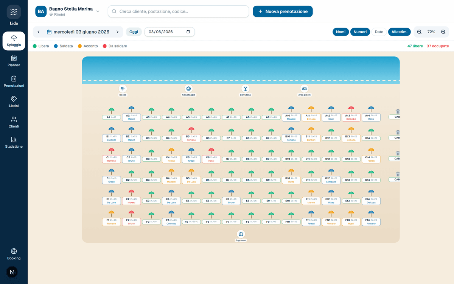This screenshot has width=454, height=284.
Task: Open the Booking section
Action: (14, 254)
